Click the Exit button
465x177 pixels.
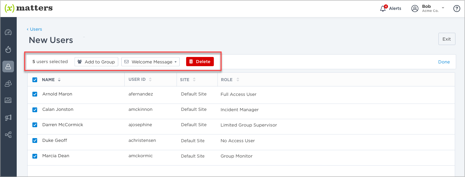pos(447,39)
